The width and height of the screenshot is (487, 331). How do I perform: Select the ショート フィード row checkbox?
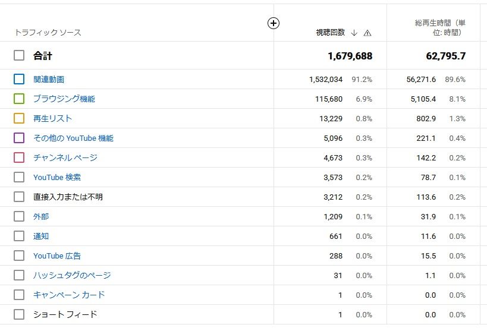19,314
